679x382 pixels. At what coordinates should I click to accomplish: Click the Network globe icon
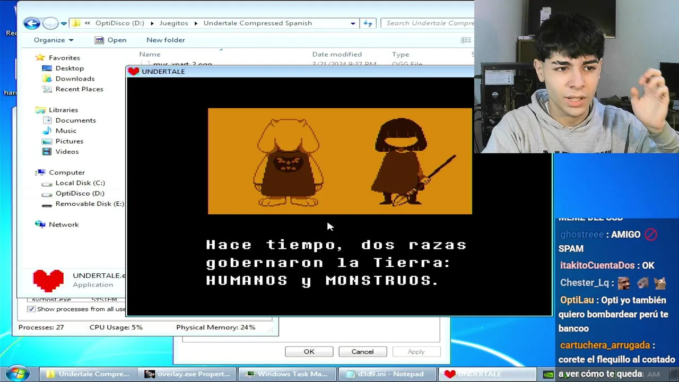pos(40,224)
